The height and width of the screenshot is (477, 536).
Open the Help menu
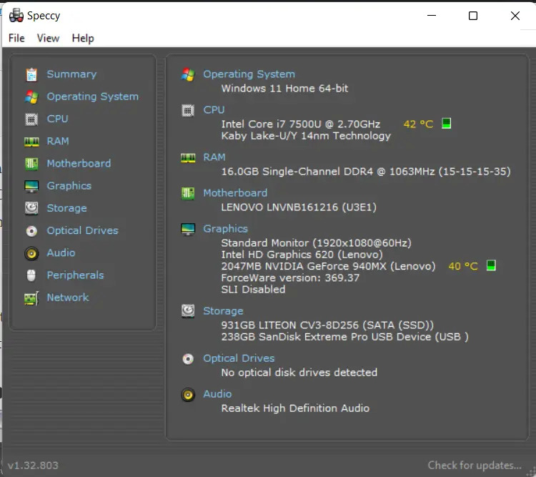pyautogui.click(x=83, y=38)
